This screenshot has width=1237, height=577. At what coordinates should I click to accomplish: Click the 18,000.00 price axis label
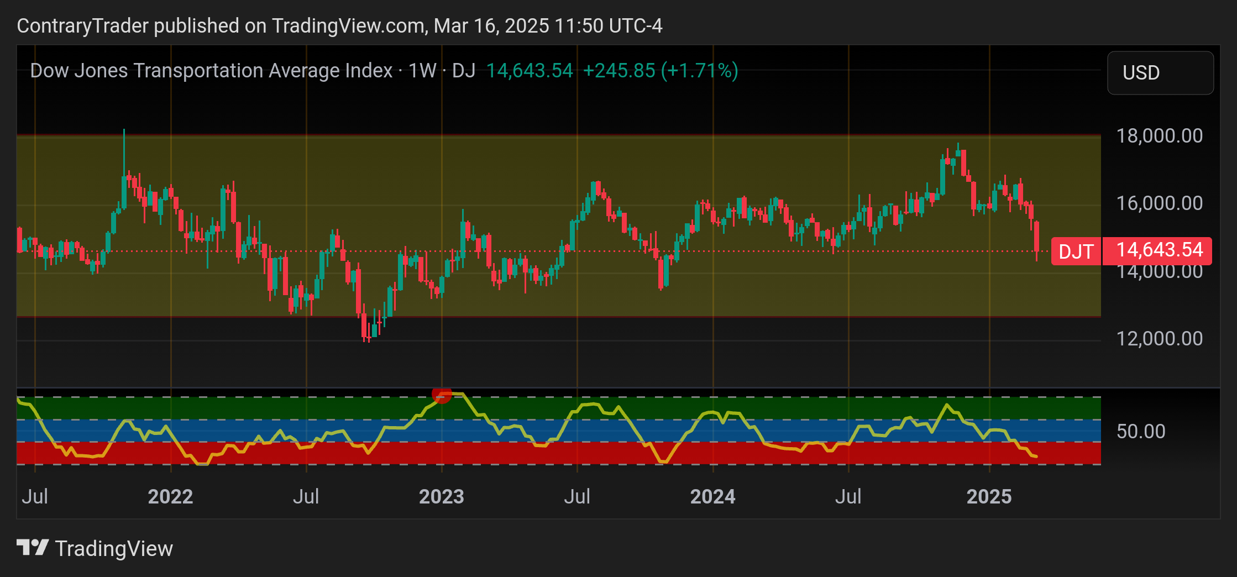(x=1159, y=136)
